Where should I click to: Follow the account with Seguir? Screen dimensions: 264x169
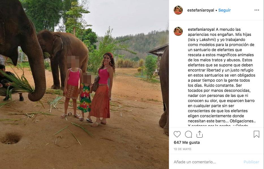[225, 10]
